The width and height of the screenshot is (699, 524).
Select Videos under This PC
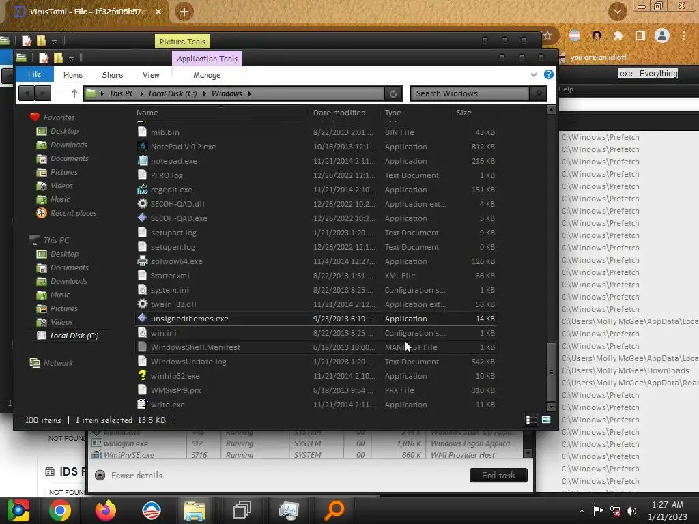click(x=61, y=322)
